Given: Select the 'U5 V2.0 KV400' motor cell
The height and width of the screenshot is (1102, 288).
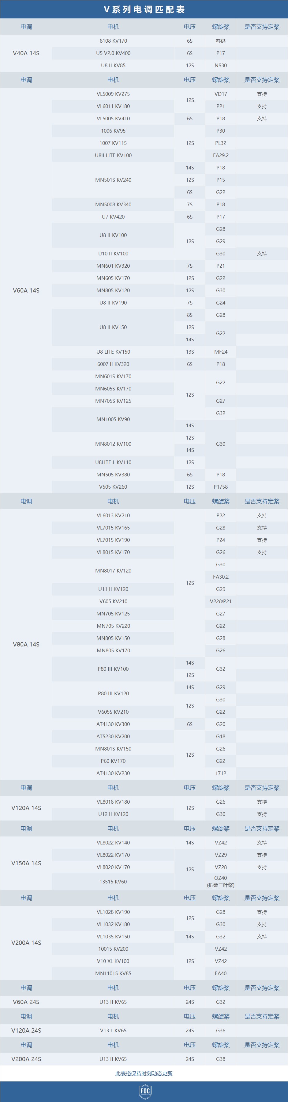Looking at the screenshot, I should pos(113,53).
